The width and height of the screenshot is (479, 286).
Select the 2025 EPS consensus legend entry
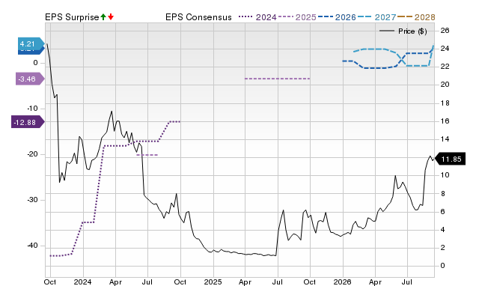[x=297, y=17]
